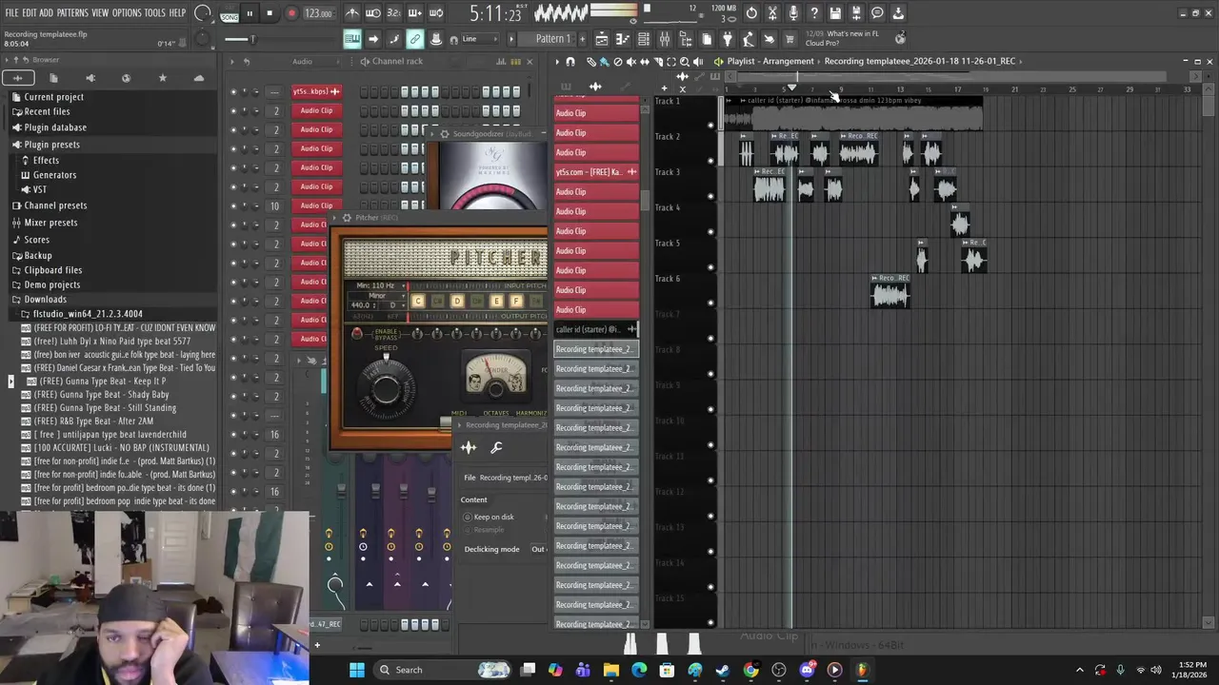Toggle the link to controller chain icon
This screenshot has height=685, width=1219.
[415, 39]
